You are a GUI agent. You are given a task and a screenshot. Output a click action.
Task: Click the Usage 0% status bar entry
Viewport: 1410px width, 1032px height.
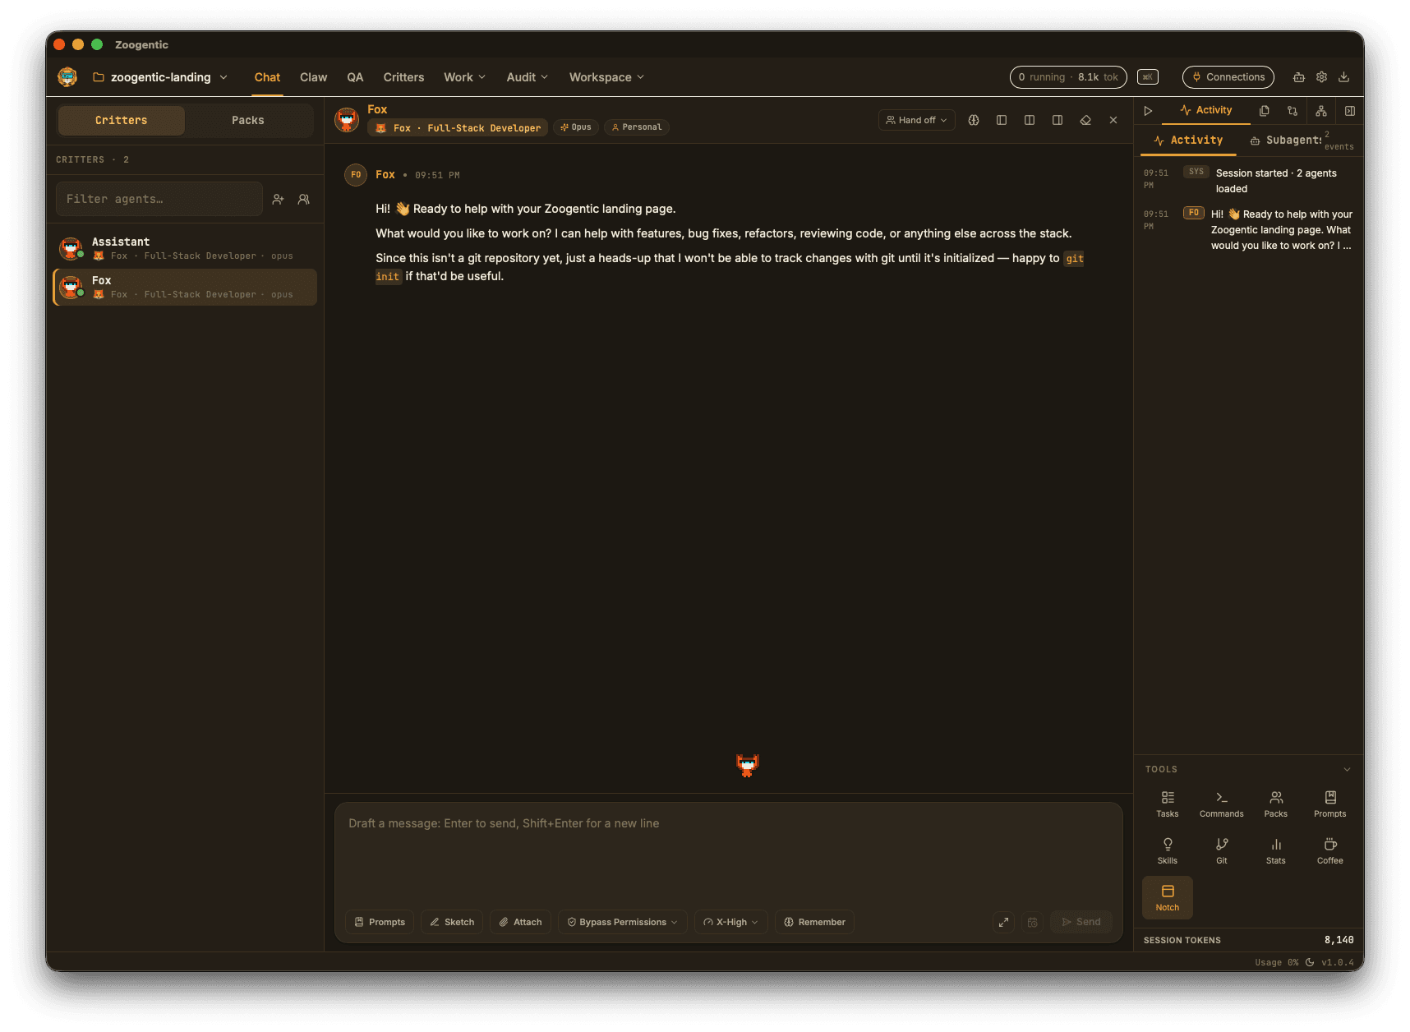(x=1277, y=962)
